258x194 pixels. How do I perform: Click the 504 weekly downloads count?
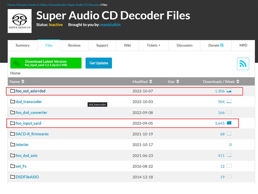(x=221, y=102)
